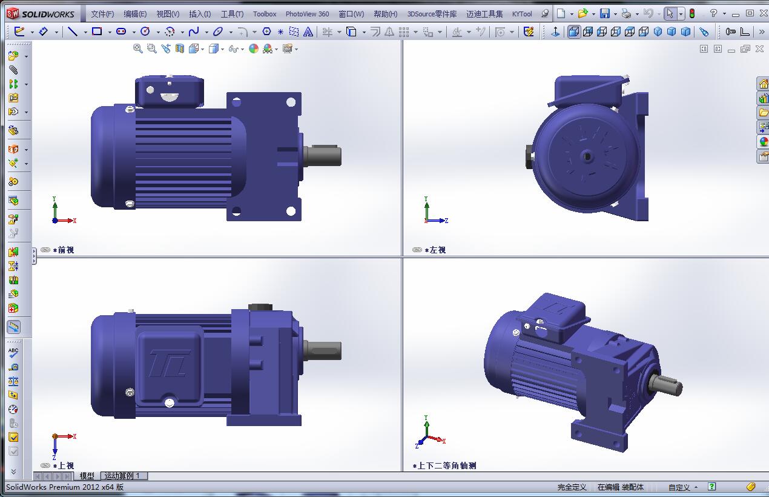Screen dimensions: 769x497
Task: Toggle view link icon beside *上视
Action: pyautogui.click(x=45, y=465)
